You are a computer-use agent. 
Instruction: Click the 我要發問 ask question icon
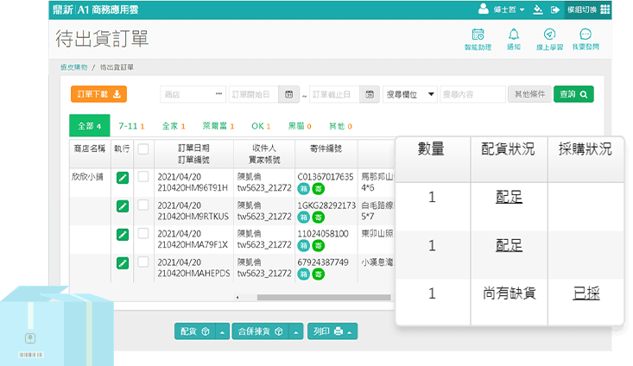pos(586,38)
